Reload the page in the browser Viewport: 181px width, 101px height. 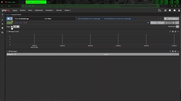tap(9, 6)
